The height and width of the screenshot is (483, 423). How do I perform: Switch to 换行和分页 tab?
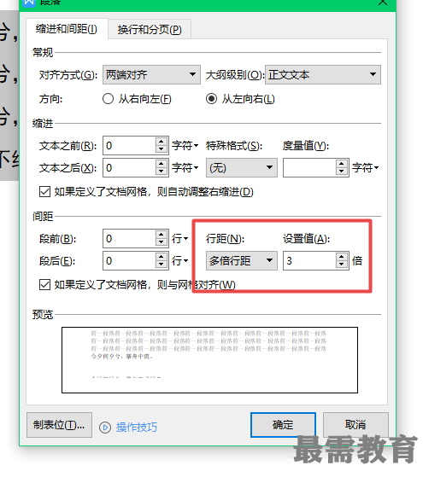click(150, 30)
